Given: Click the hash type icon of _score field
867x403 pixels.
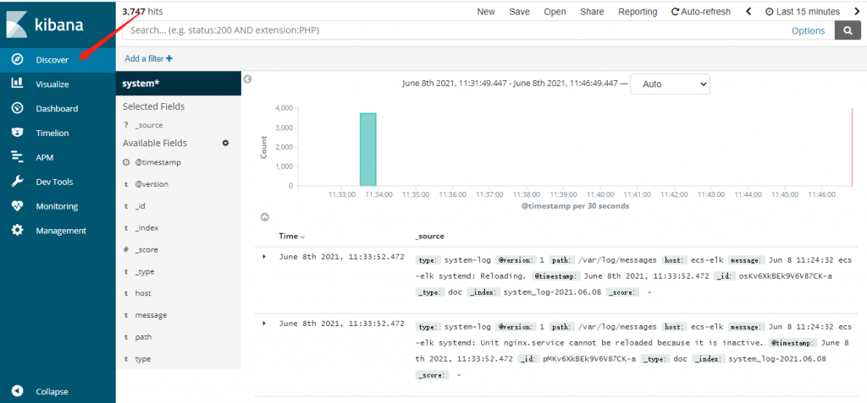Looking at the screenshot, I should pos(126,249).
